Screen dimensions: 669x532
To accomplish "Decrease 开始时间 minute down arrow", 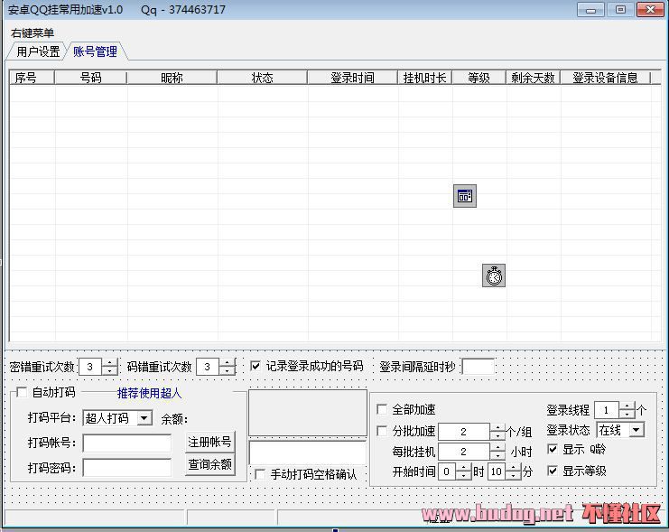I will [x=514, y=476].
